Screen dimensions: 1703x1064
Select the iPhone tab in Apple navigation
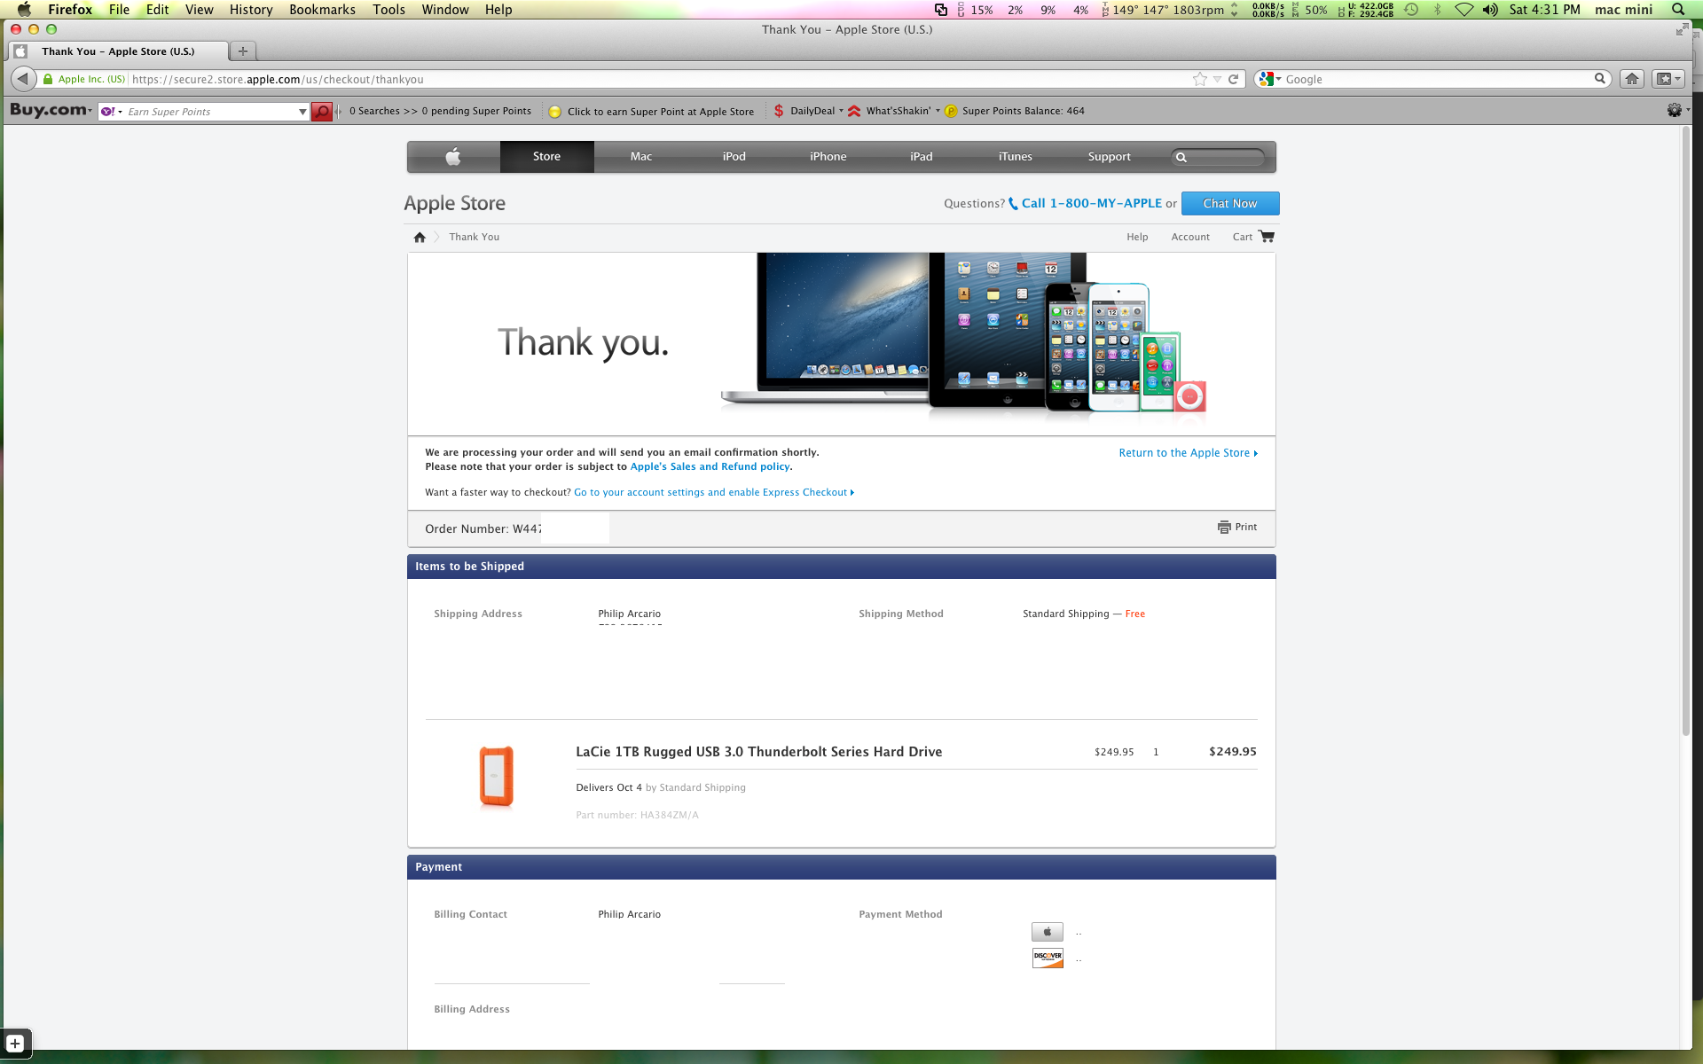tap(828, 157)
